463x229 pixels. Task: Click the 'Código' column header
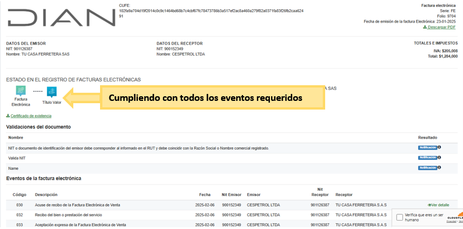point(20,195)
